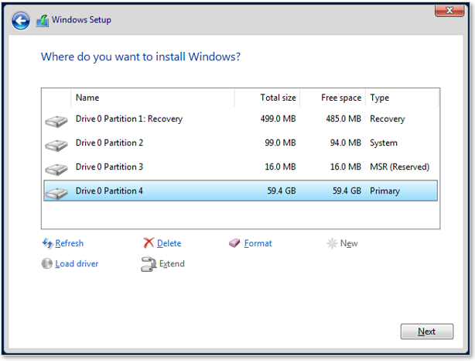Viewport: 475px width, 361px height.
Task: Select Drive 0 Partition 1: Recovery row
Action: coord(241,119)
